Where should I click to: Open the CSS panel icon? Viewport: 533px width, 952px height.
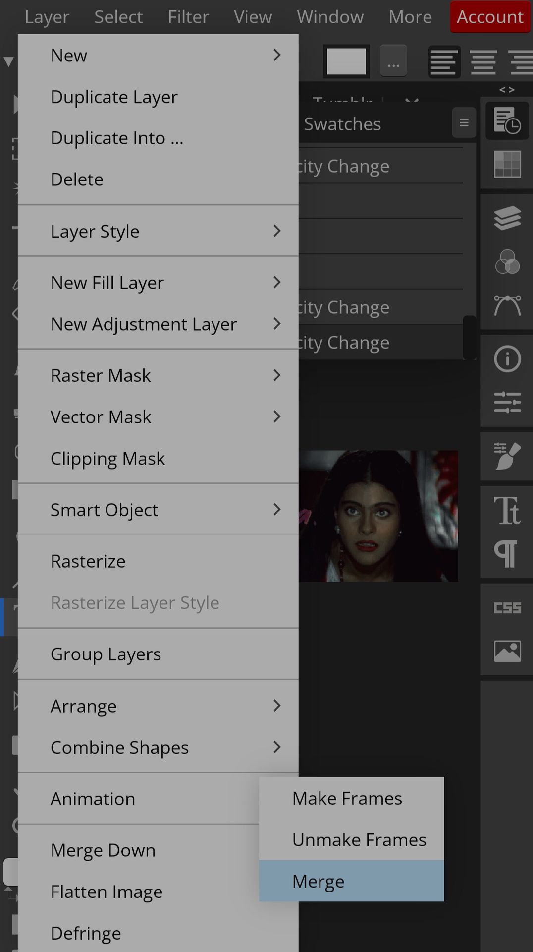(507, 607)
